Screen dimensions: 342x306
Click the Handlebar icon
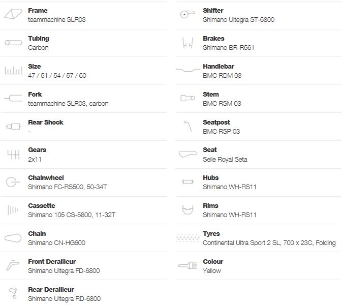188,70
